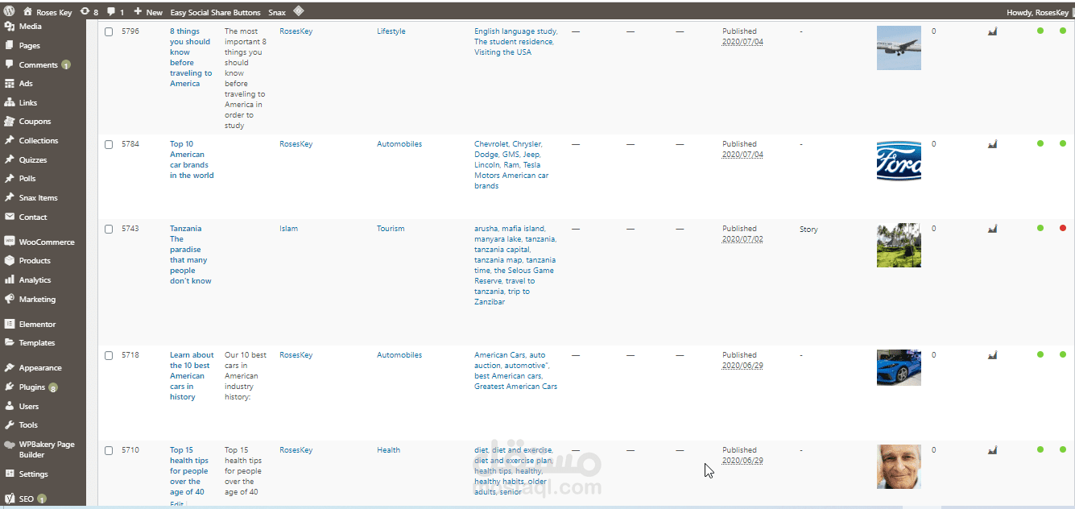Select checkbox for post 5718
1075x509 pixels.
pyautogui.click(x=109, y=355)
